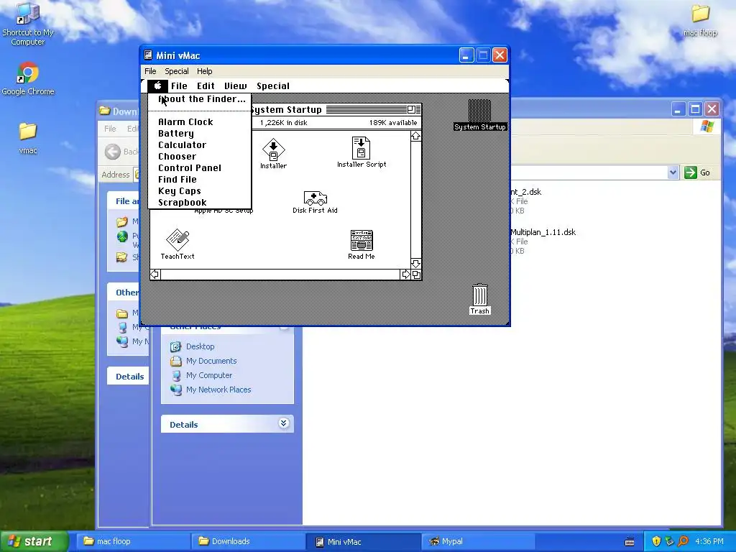Click the scroll right arrow in System Startup
Screen dimensions: 736x552
[405, 274]
